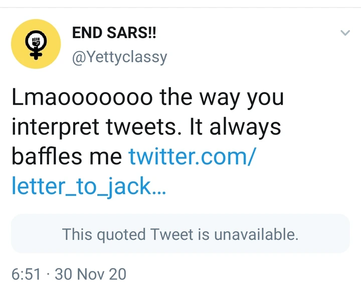
Task: Click "baffles me" in the tweet
Action: coord(66,157)
